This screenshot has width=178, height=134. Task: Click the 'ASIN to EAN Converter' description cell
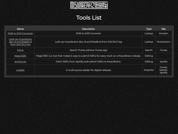(88, 33)
